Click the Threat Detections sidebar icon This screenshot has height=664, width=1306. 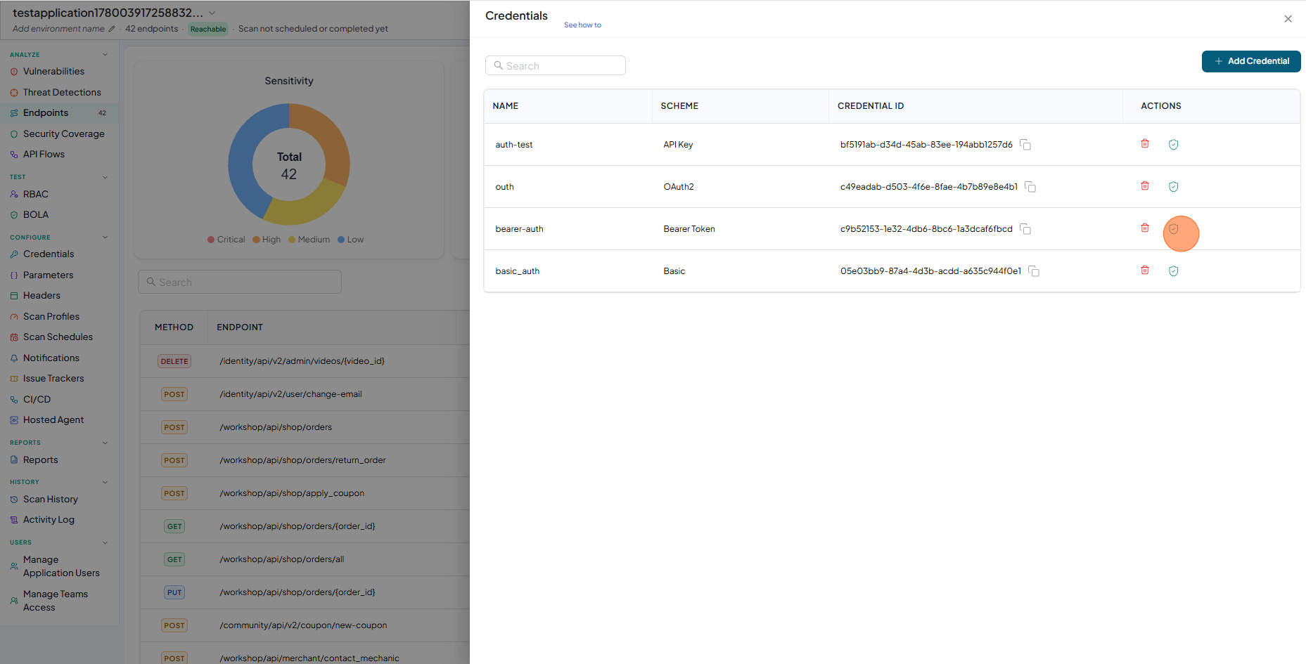pos(14,93)
